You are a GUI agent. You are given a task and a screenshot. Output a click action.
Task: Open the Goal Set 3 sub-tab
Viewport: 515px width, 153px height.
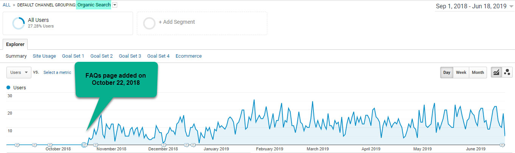coord(130,56)
